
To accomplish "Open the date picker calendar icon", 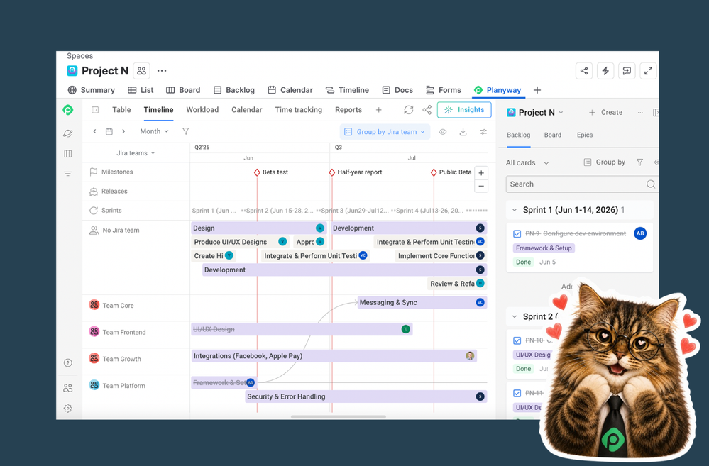I will (109, 131).
